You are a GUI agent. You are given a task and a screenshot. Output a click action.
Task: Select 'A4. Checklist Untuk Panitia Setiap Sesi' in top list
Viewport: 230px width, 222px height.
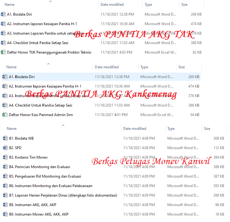[x=38, y=43]
